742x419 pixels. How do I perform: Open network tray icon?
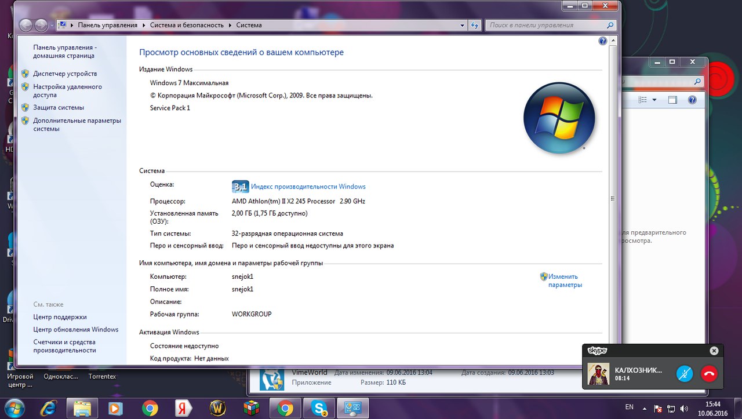[672, 409]
